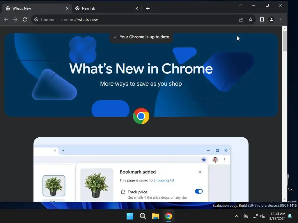
Task: Close the Bookmark added popup
Action: 200,172
